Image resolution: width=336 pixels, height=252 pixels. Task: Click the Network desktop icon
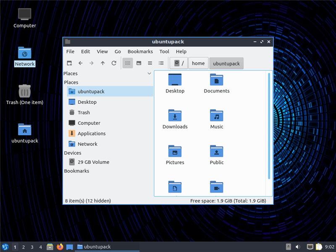click(x=25, y=53)
